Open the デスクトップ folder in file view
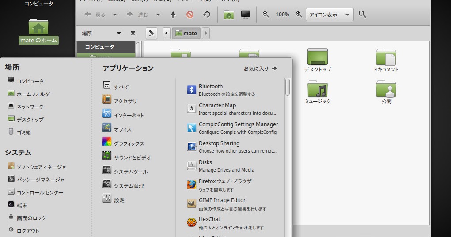 (318, 60)
